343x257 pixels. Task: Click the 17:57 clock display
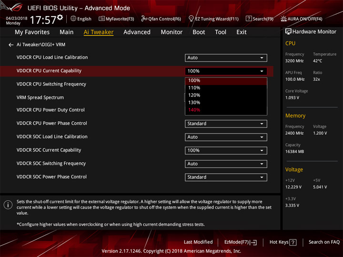coord(43,20)
